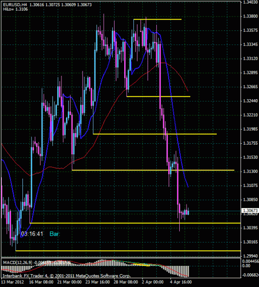Click the 13 Mar 2012 date label
The image size is (259, 287).
coord(13,282)
